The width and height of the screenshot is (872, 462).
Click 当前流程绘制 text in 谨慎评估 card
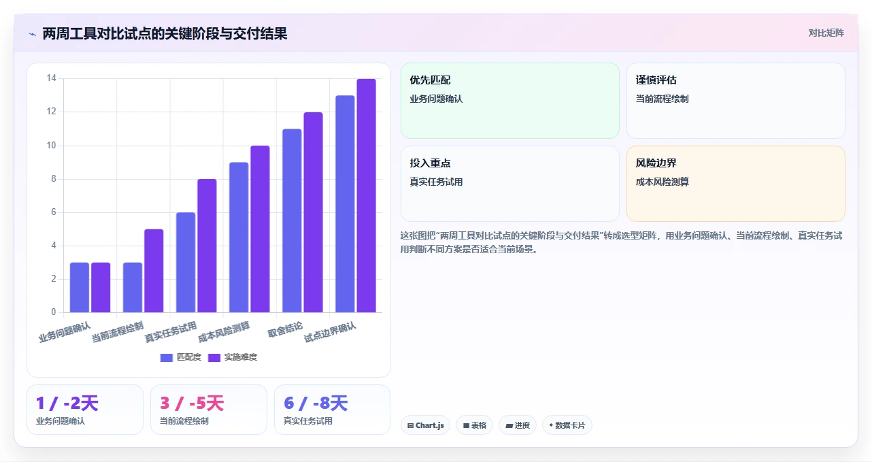click(x=662, y=99)
